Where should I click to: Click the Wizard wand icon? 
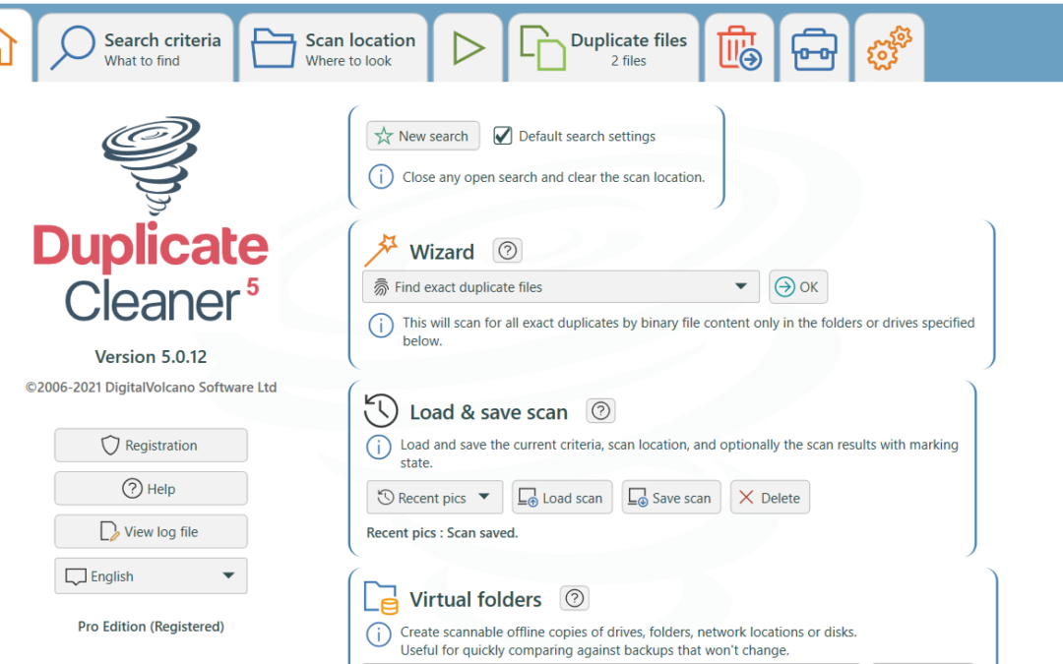381,249
